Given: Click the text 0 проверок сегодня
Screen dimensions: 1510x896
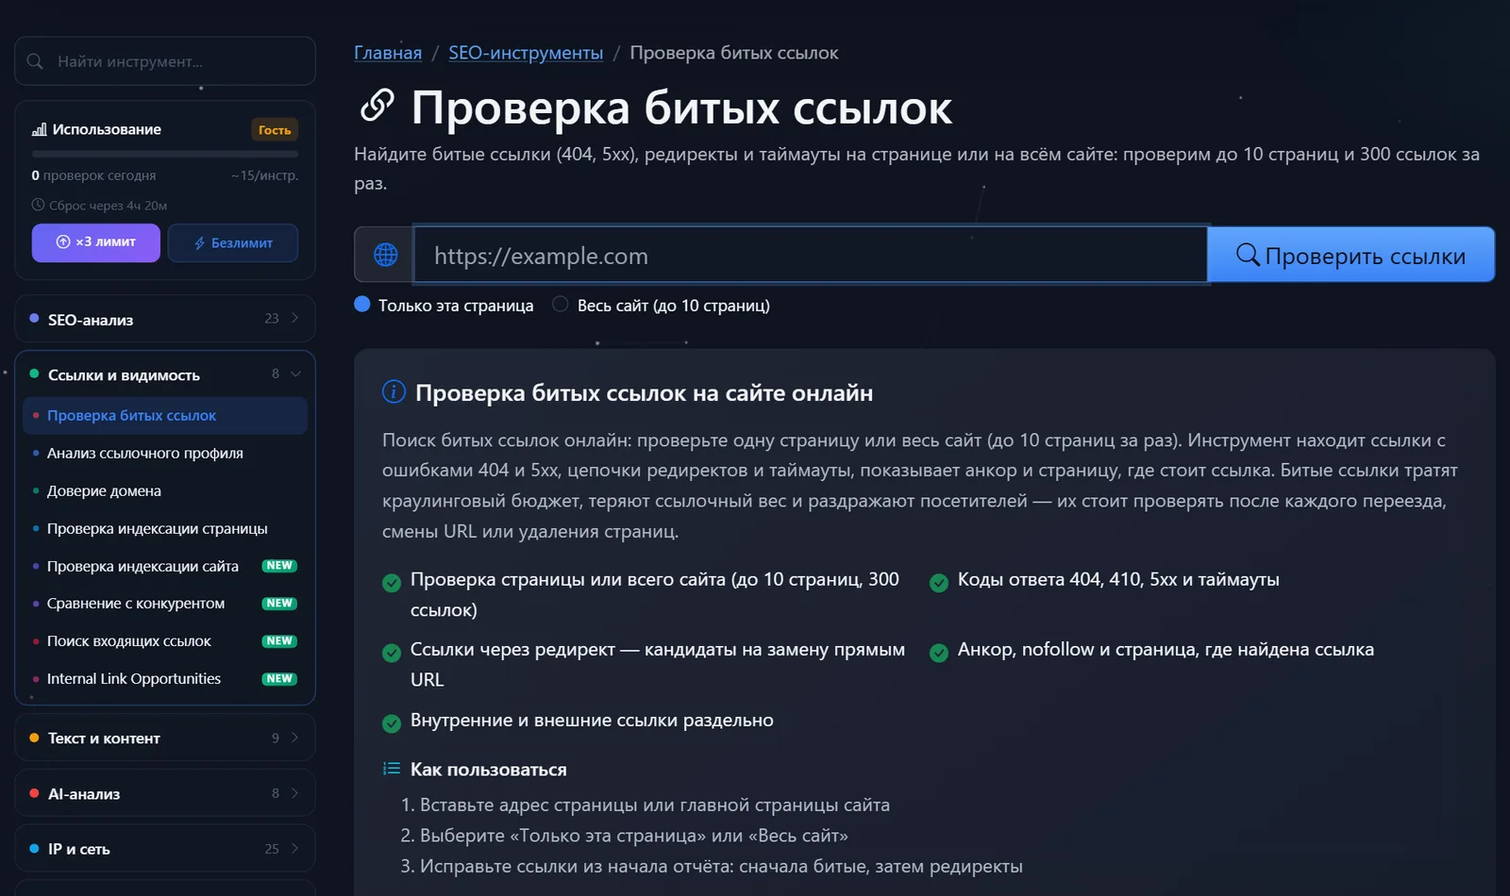Looking at the screenshot, I should [x=93, y=175].
